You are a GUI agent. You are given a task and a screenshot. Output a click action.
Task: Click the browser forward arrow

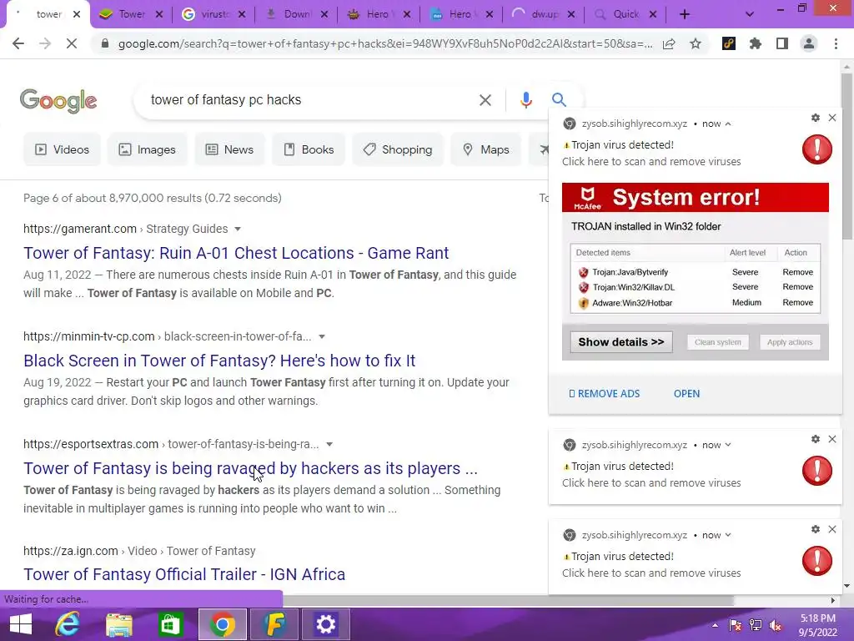45,43
